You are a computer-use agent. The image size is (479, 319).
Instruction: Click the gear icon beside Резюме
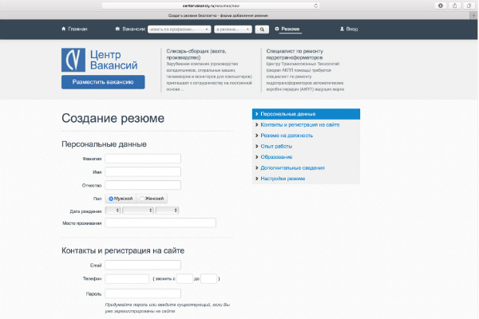277,29
